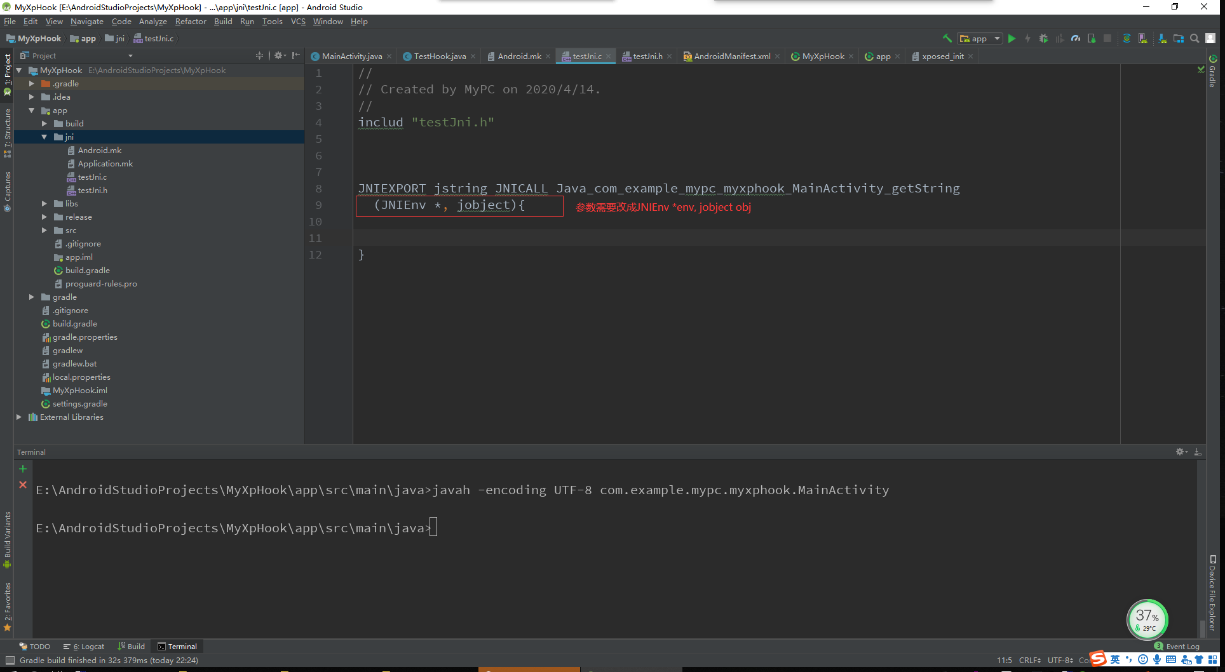Add a new terminal session
The height and width of the screenshot is (672, 1225).
point(23,469)
